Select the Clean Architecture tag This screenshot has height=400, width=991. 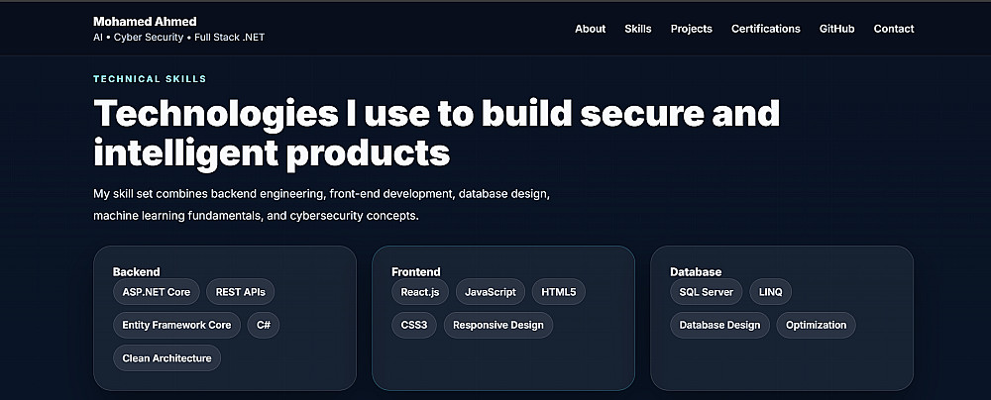coord(166,357)
